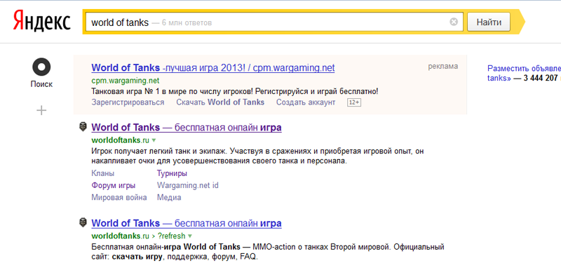Open the second World of Tanks result title
Viewport: 561px width, 270px height.
(x=187, y=224)
